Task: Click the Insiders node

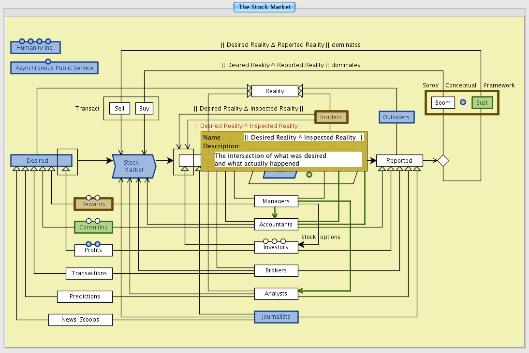Action: tap(331, 117)
